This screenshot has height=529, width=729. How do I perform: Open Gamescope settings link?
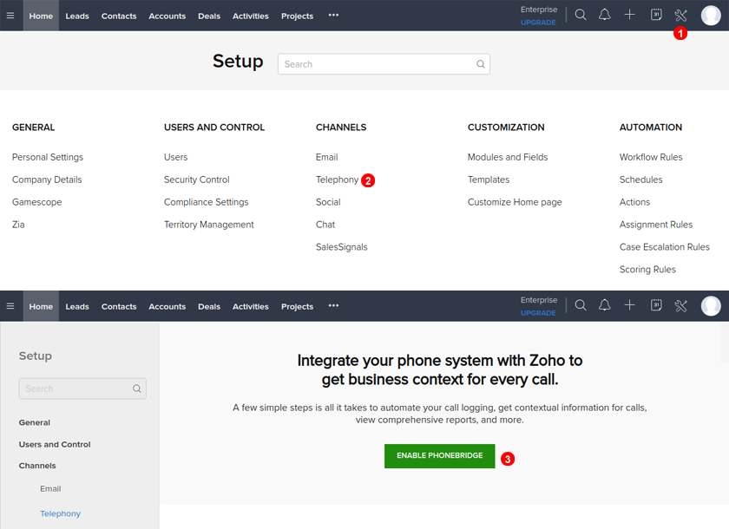[36, 202]
